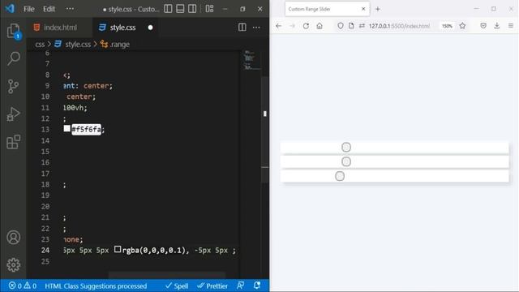Click the first range slider thumb
The height and width of the screenshot is (292, 519).
[346, 147]
